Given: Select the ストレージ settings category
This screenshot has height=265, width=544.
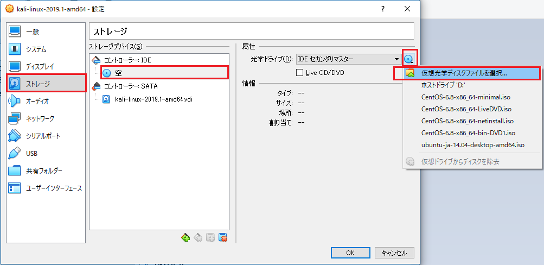Looking at the screenshot, I should click(x=46, y=83).
